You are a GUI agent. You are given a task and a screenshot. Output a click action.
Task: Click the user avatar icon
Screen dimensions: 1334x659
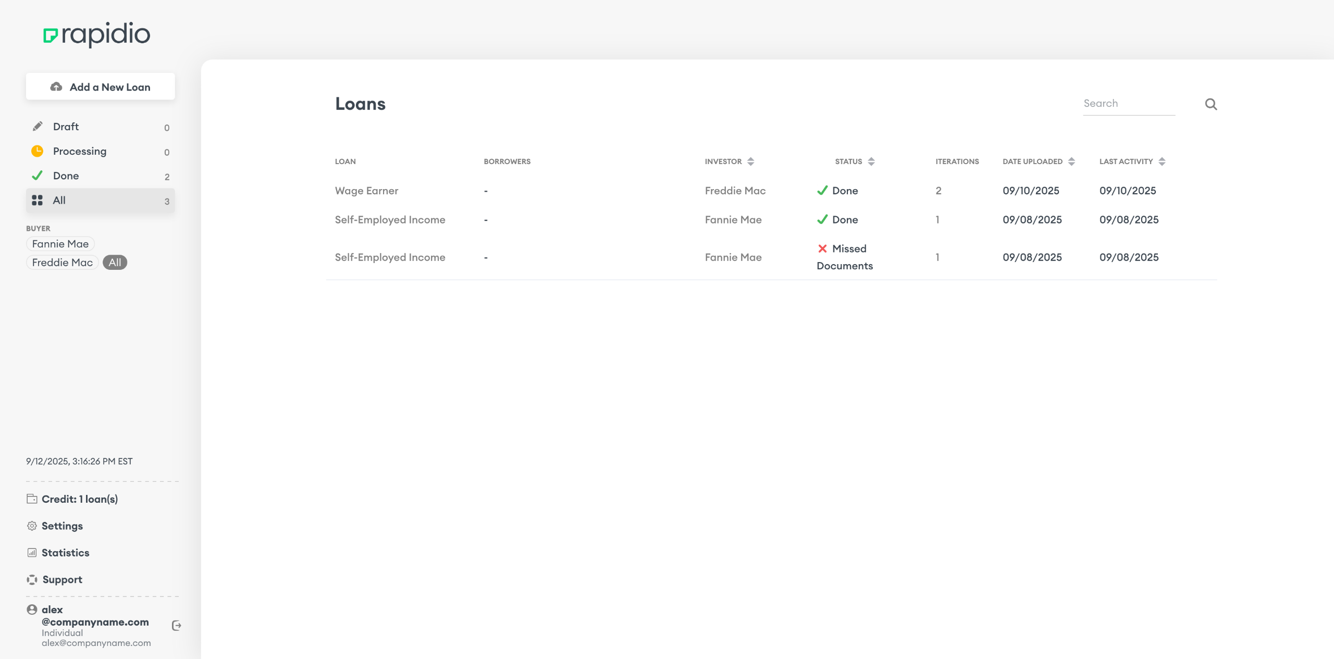point(32,610)
